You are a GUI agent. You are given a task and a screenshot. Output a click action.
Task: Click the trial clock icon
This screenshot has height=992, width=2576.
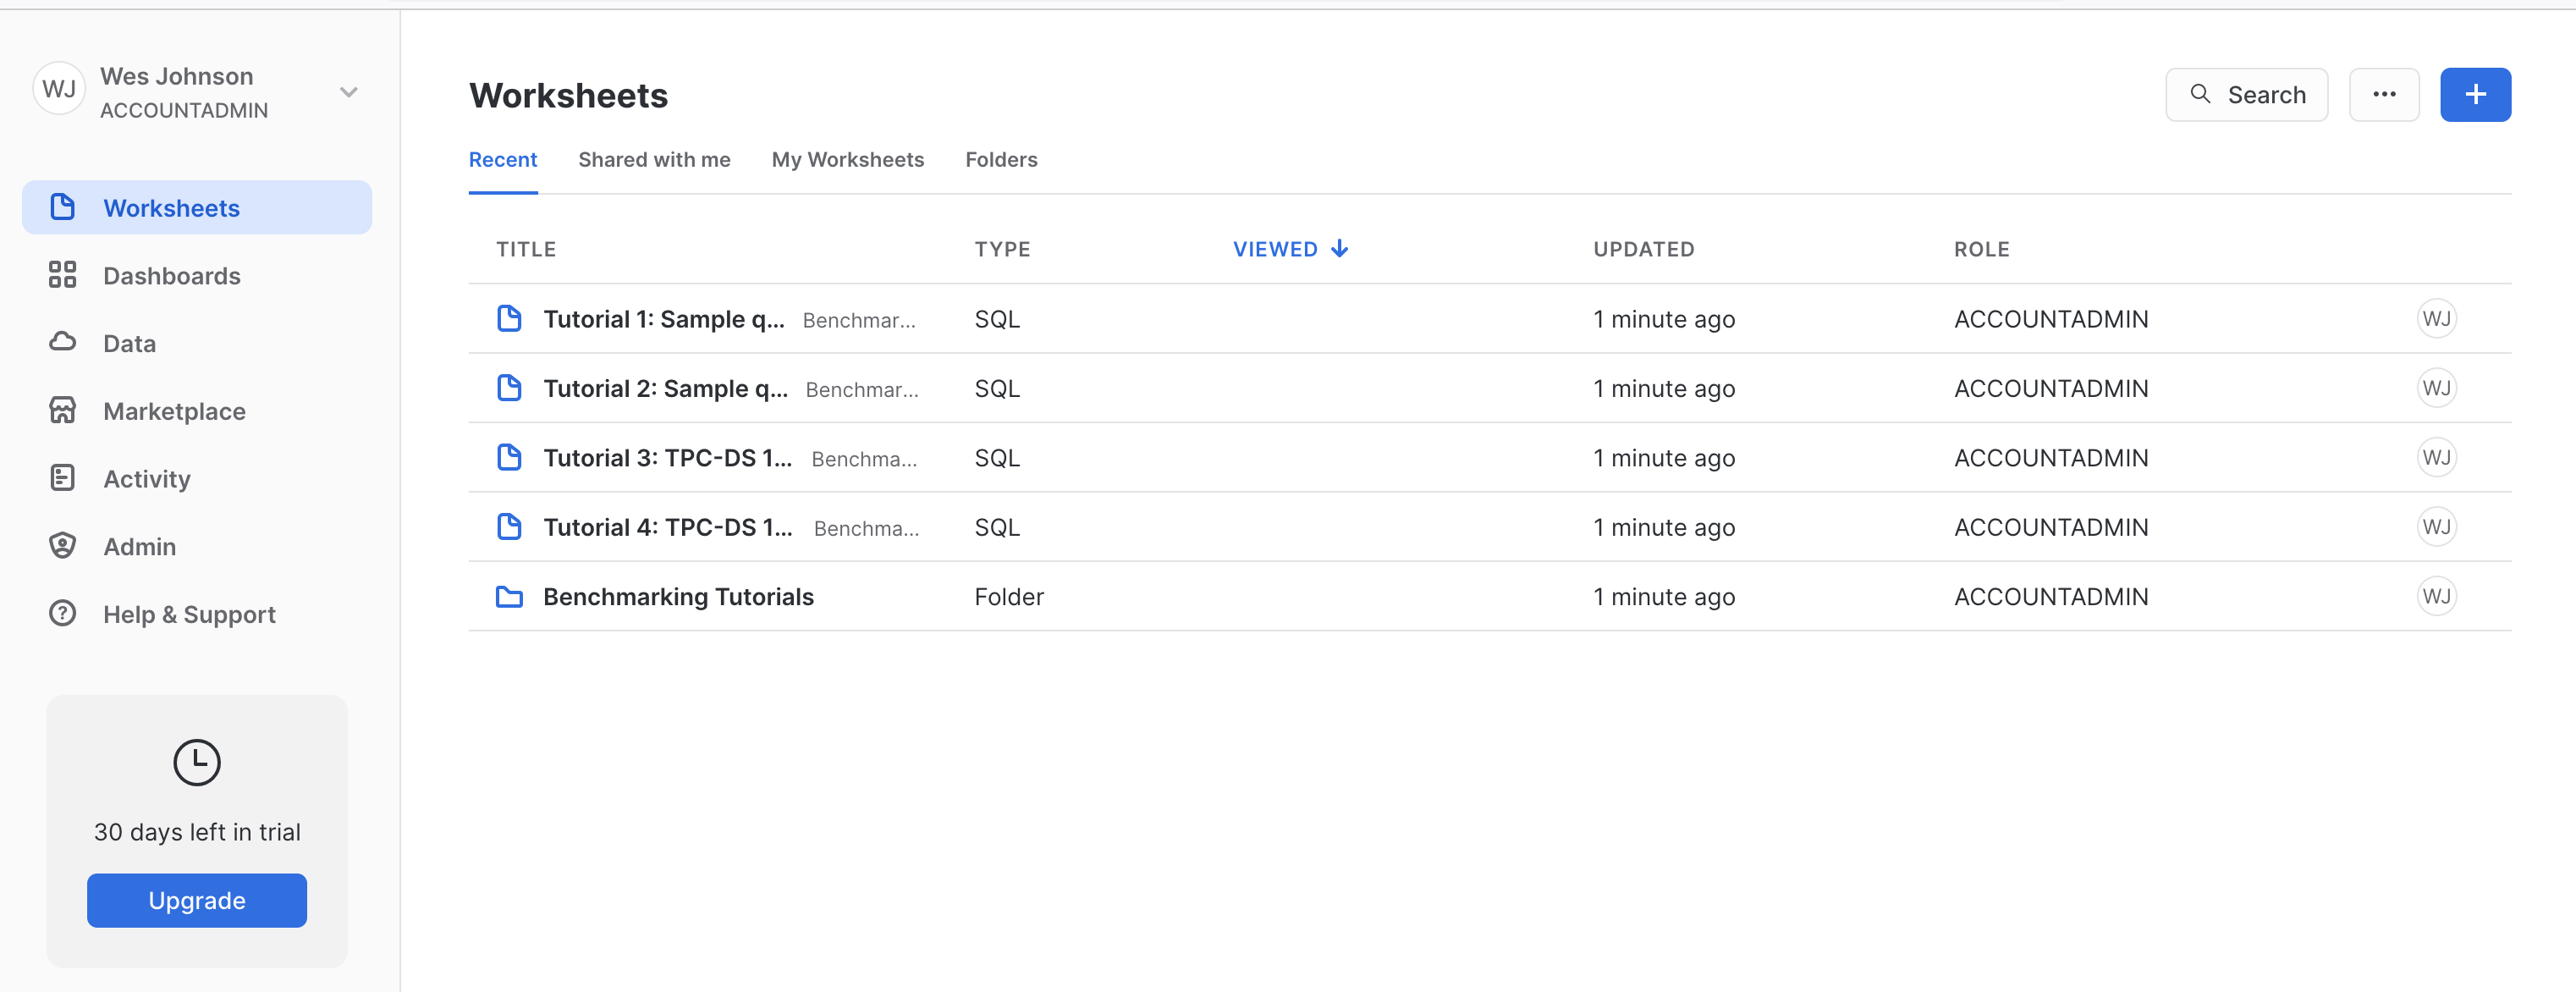coord(197,762)
